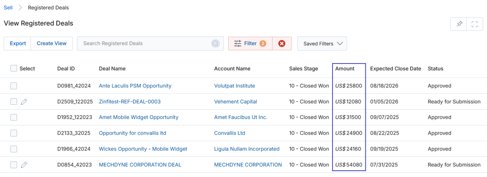Click Deal ID D0981_42024
This screenshot has width=487, height=177.
pos(74,86)
